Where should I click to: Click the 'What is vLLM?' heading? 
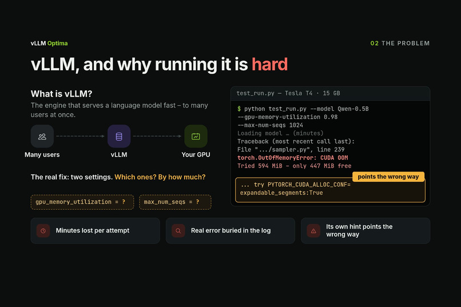tap(61, 94)
